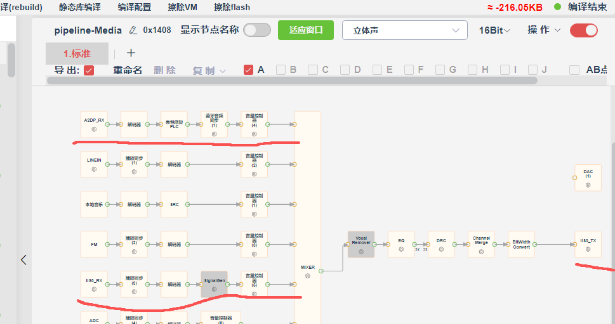This screenshot has height=324, width=615.
Task: Open gear icon on 蓝牙音频同步(1) node
Action: [x=214, y=134]
